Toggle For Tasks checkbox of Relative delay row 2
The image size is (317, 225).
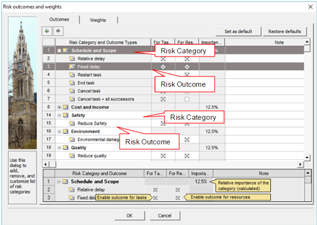point(163,59)
